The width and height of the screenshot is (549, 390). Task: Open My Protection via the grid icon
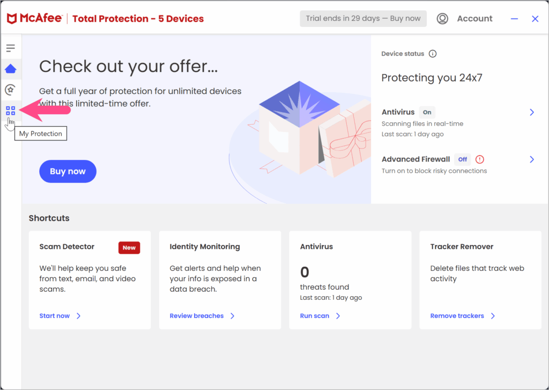click(x=11, y=111)
